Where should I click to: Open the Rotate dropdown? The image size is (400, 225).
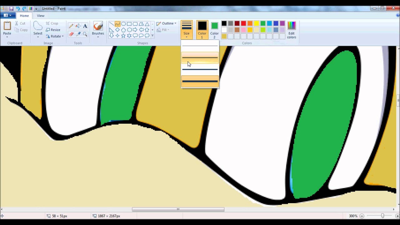tap(55, 36)
